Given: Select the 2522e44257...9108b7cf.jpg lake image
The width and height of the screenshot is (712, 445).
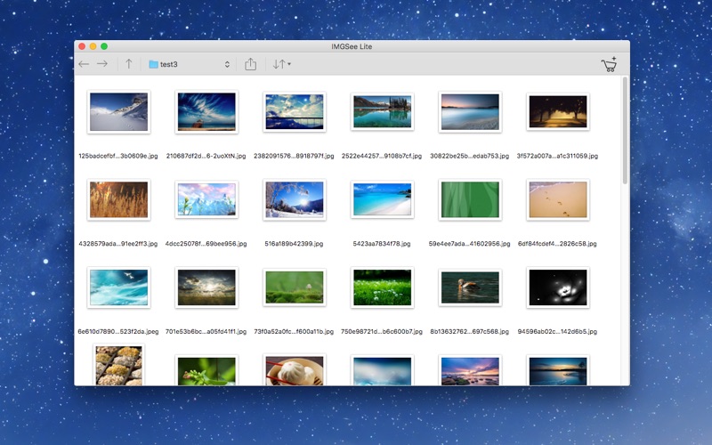Looking at the screenshot, I should click(x=382, y=112).
